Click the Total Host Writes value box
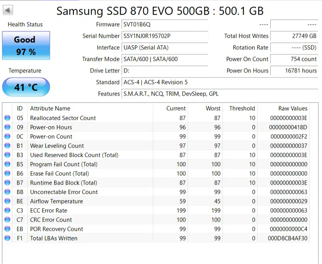 click(294, 36)
